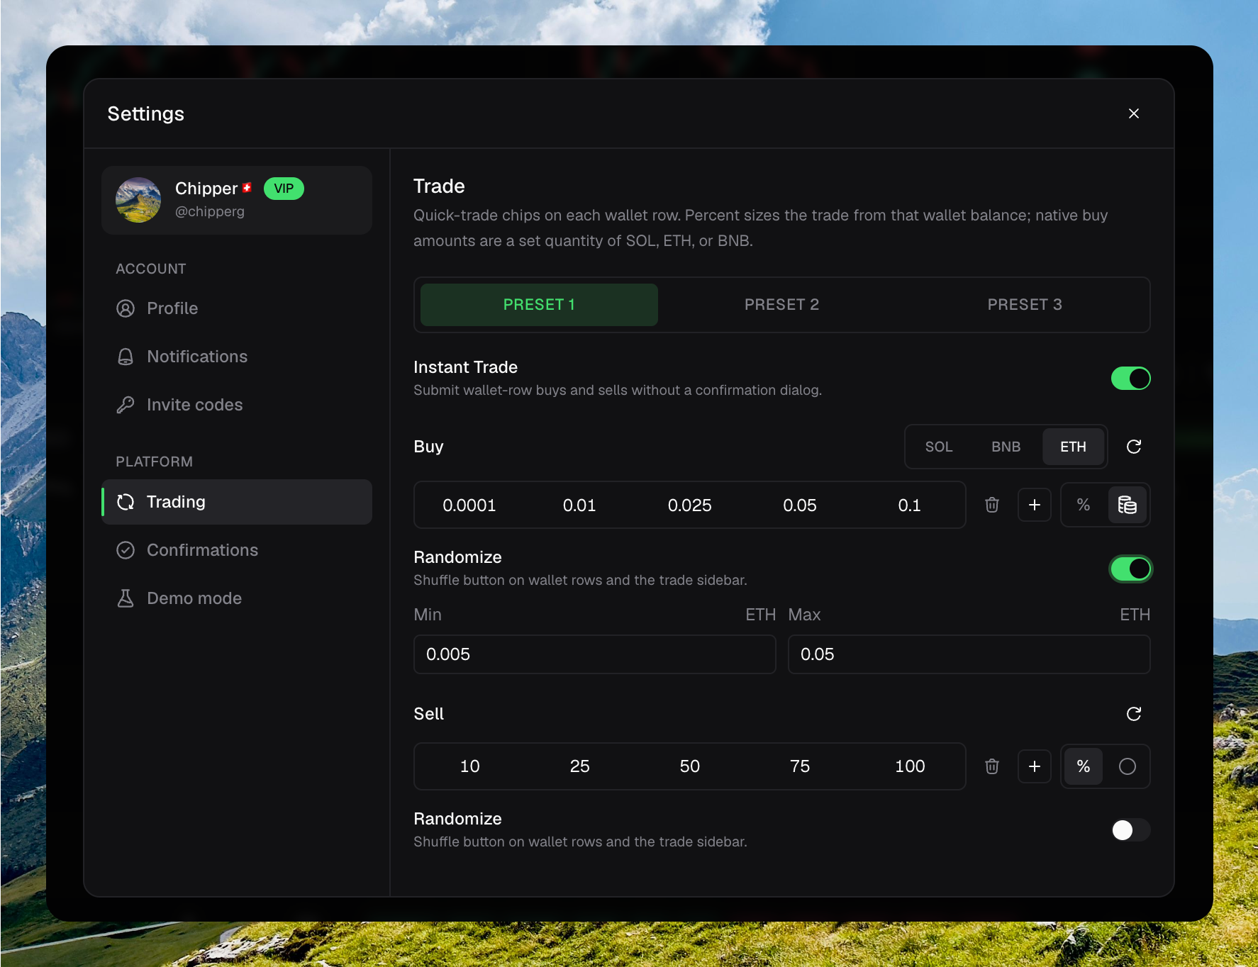Toggle the Instant Trade switch
1258x967 pixels.
tap(1130, 379)
